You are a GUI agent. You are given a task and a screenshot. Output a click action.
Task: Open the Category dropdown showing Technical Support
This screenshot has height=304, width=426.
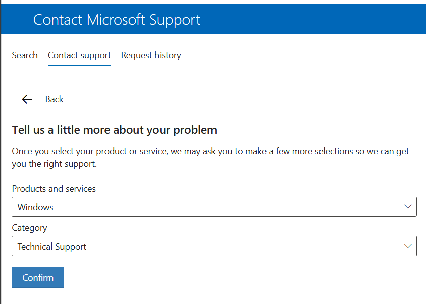[214, 246]
